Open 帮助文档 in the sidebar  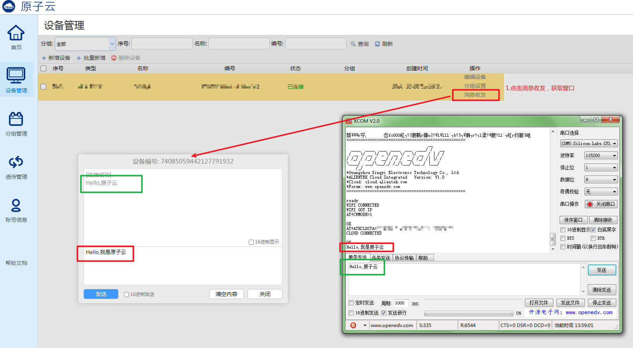point(16,263)
